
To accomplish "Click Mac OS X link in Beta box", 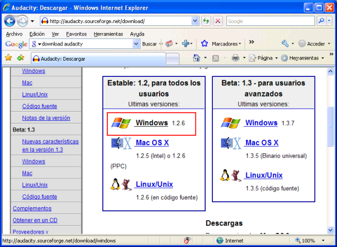I will pyautogui.click(x=262, y=143).
